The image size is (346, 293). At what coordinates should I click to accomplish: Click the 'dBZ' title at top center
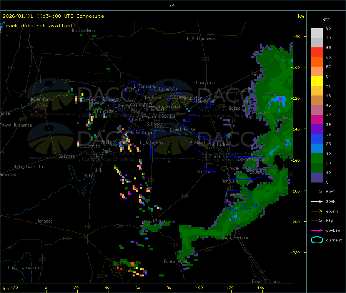pyautogui.click(x=173, y=6)
